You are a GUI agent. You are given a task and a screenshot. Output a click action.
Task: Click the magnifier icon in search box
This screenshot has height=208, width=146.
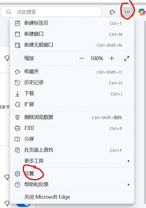pyautogui.click(x=9, y=12)
